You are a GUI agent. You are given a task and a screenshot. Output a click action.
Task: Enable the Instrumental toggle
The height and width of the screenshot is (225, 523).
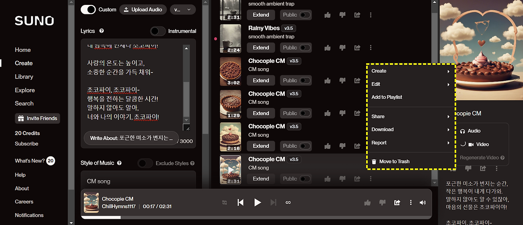[158, 31]
